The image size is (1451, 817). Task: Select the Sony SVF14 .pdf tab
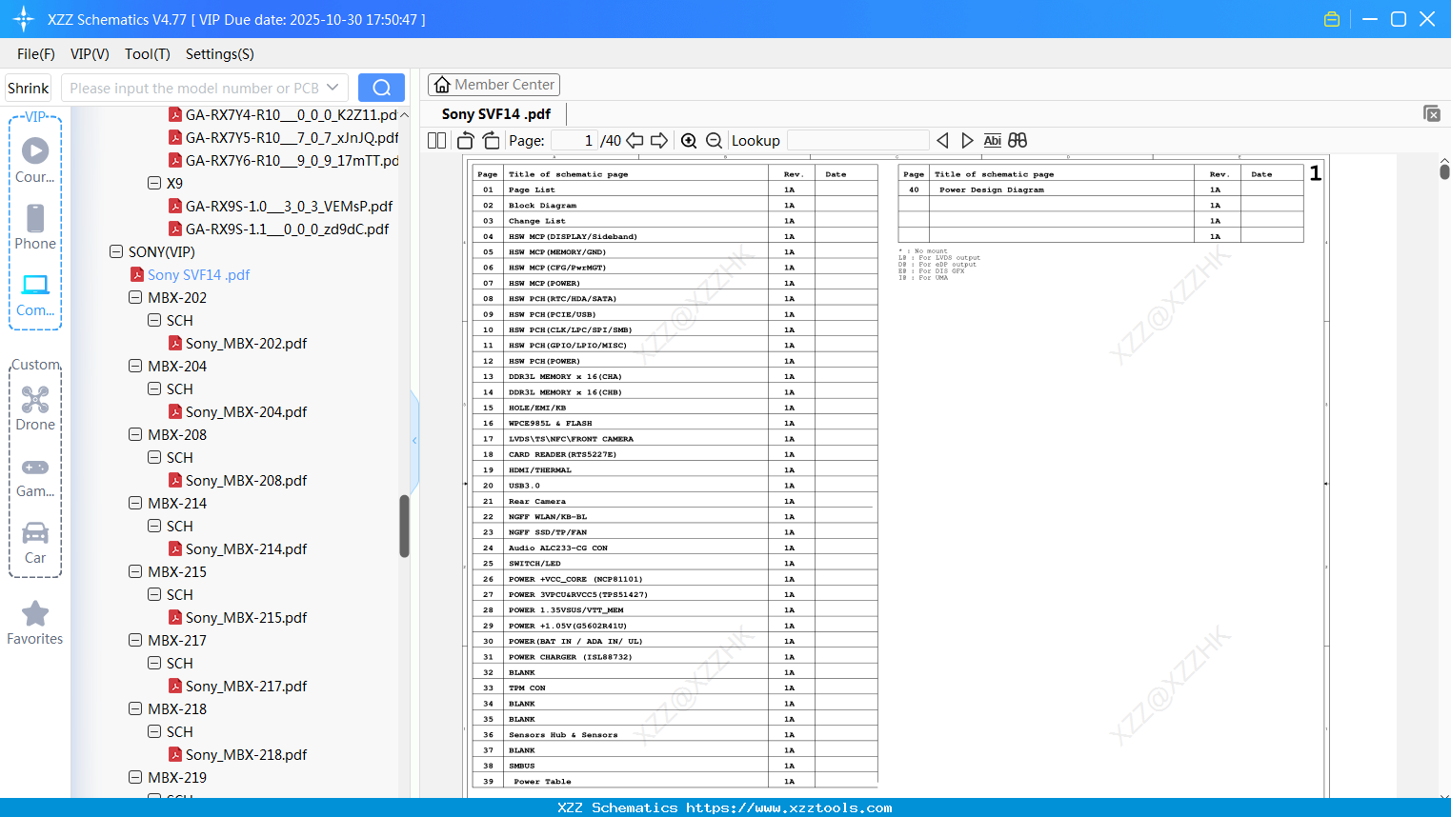point(496,114)
